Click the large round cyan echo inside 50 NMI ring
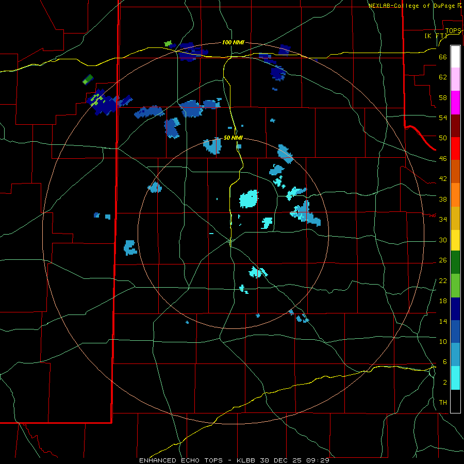The image size is (464, 464). click(x=248, y=198)
